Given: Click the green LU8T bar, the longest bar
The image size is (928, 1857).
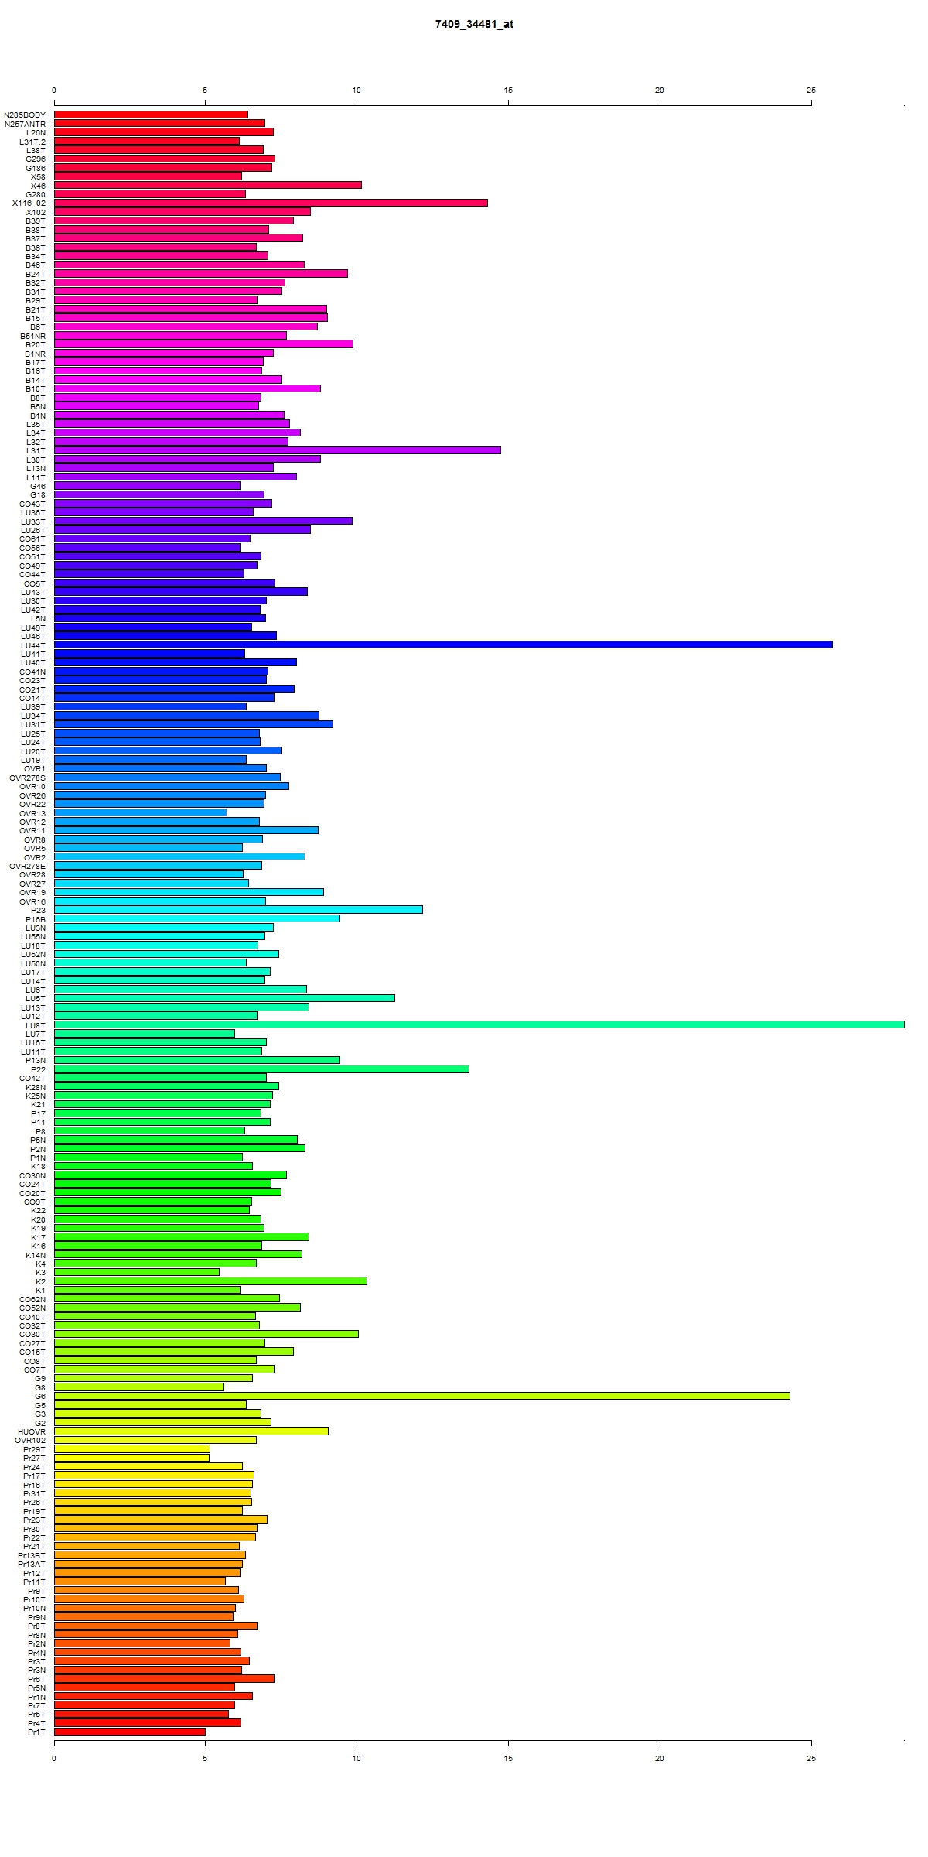Looking at the screenshot, I should [479, 1024].
